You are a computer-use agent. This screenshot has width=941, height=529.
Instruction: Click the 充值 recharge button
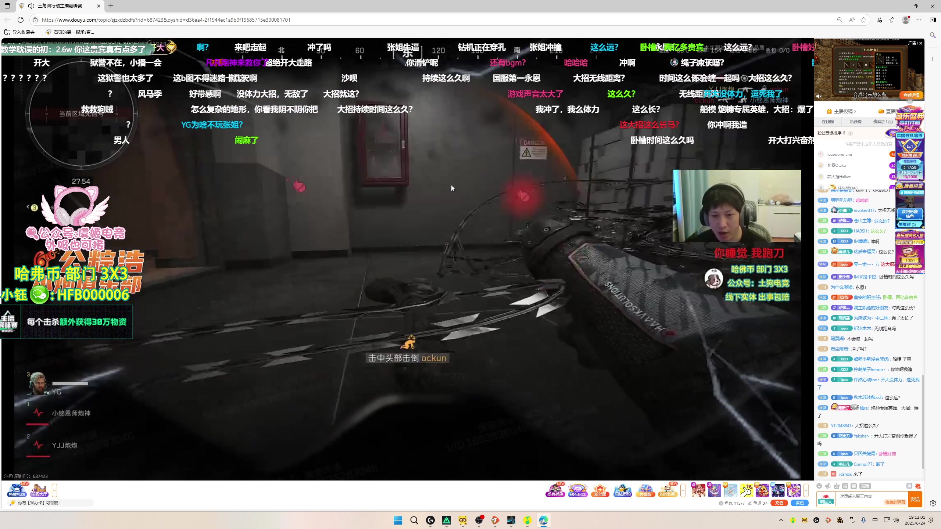pyautogui.click(x=779, y=503)
